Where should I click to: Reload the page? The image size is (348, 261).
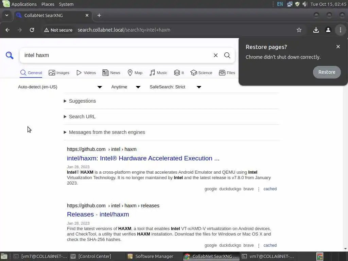click(x=32, y=30)
